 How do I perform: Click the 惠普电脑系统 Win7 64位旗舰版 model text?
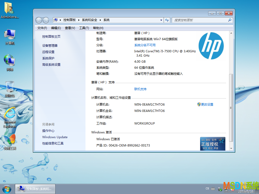click(x=156, y=39)
